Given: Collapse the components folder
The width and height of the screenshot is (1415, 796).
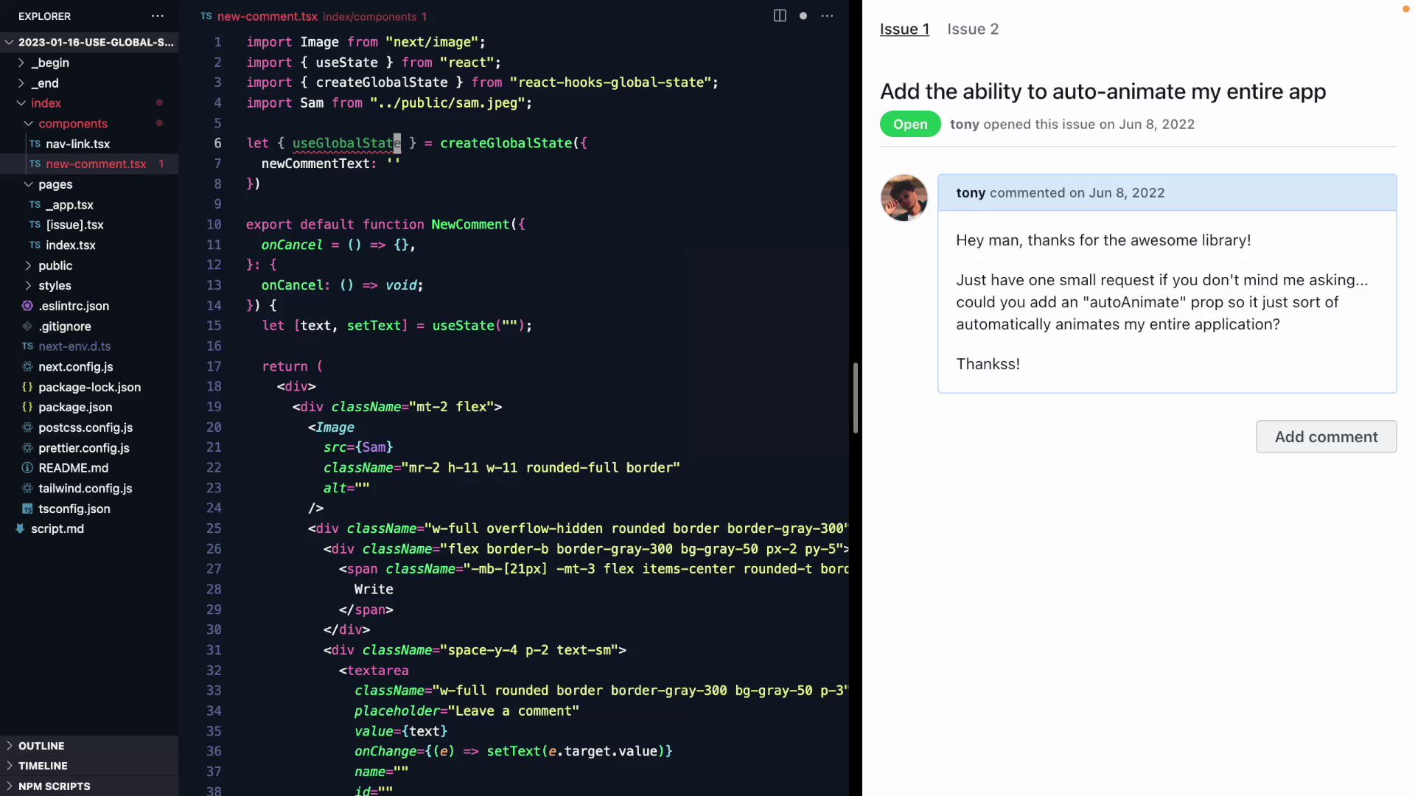Looking at the screenshot, I should (x=29, y=123).
